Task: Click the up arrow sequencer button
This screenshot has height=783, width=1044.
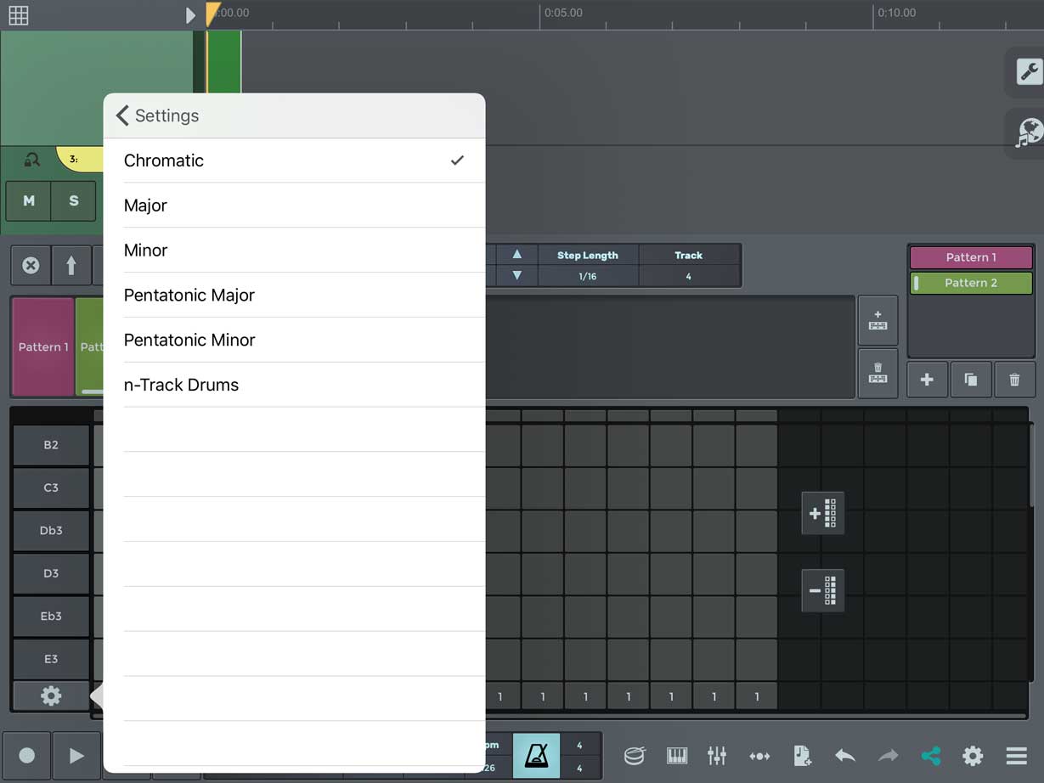Action: pos(71,266)
